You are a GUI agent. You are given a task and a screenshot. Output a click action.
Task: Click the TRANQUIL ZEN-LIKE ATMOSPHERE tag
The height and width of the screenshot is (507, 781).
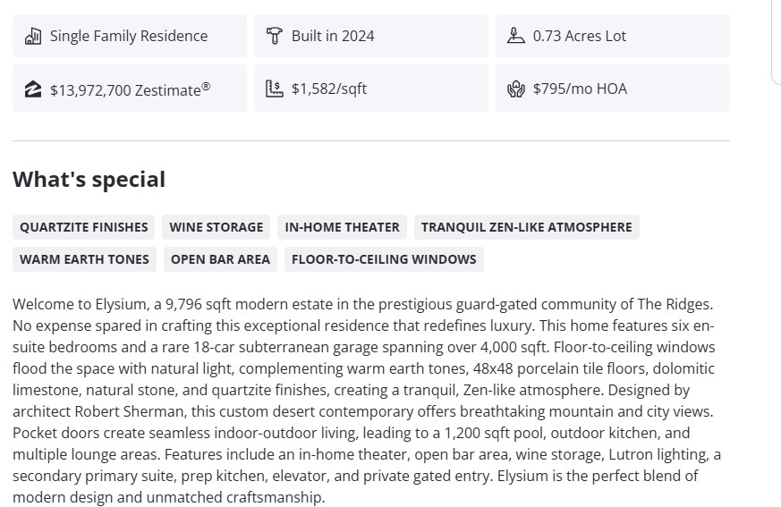tap(527, 227)
